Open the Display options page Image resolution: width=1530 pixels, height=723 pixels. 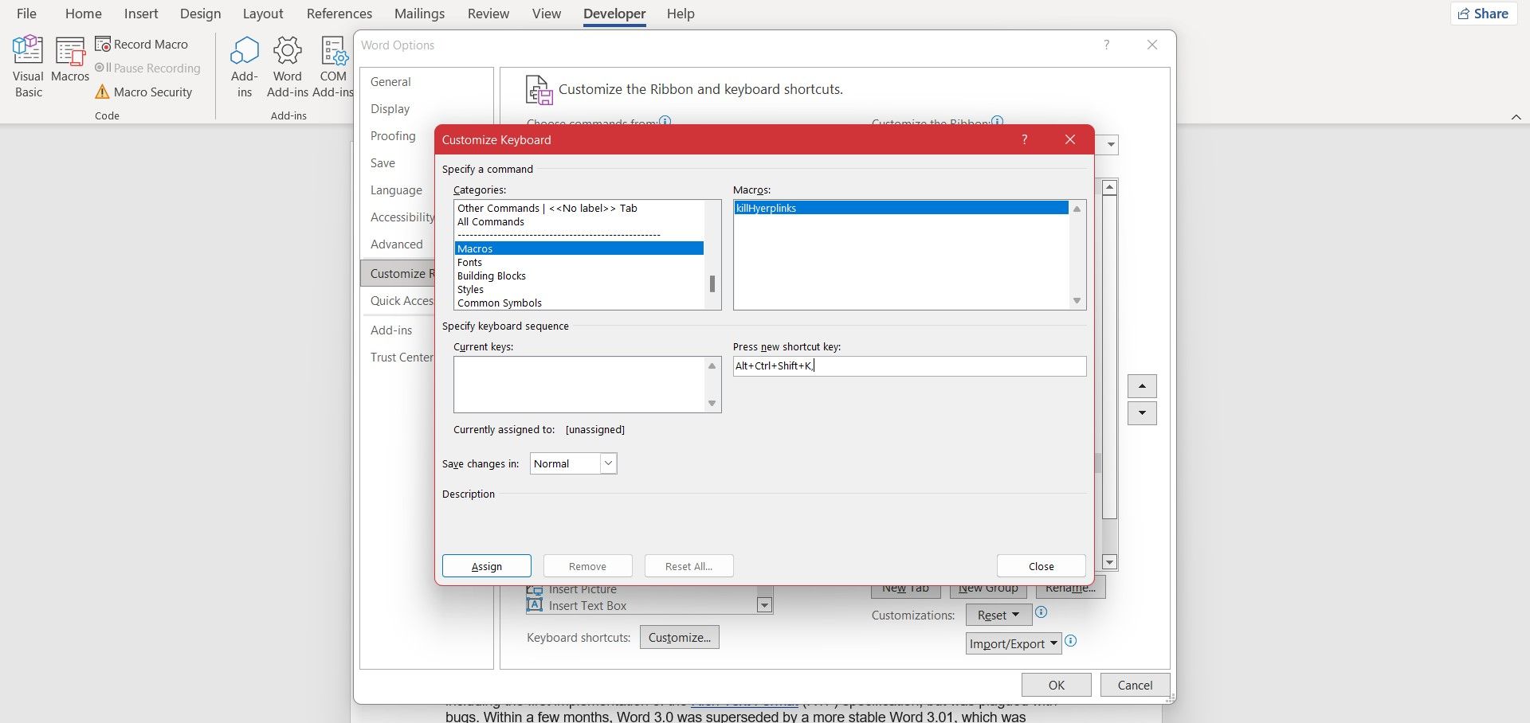(390, 109)
